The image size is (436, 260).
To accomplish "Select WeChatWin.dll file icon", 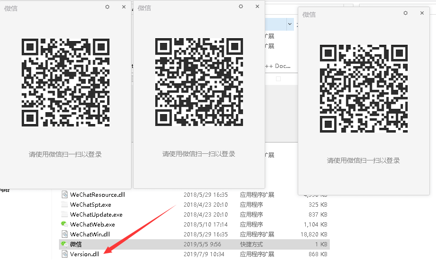I will (x=65, y=234).
